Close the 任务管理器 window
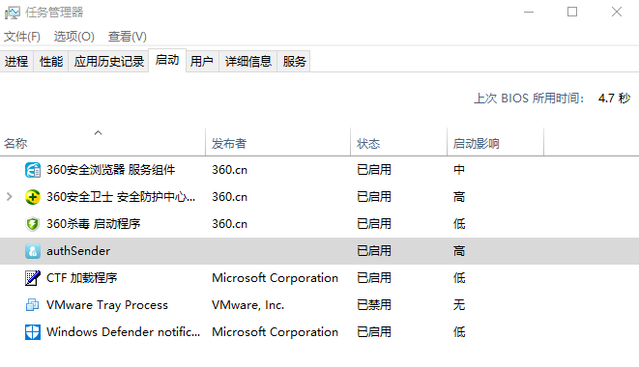 [x=617, y=13]
